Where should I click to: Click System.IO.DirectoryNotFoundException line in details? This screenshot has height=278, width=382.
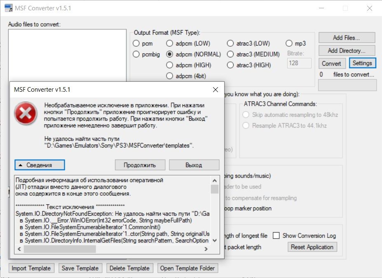click(112, 214)
